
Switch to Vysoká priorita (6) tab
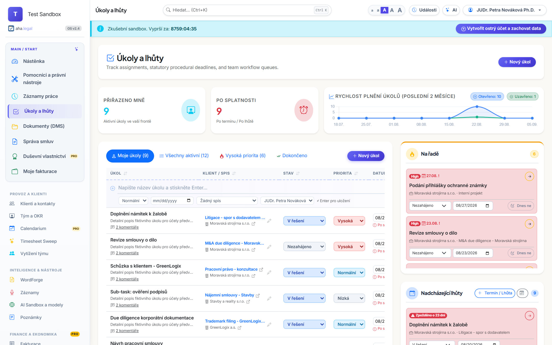[x=243, y=156]
